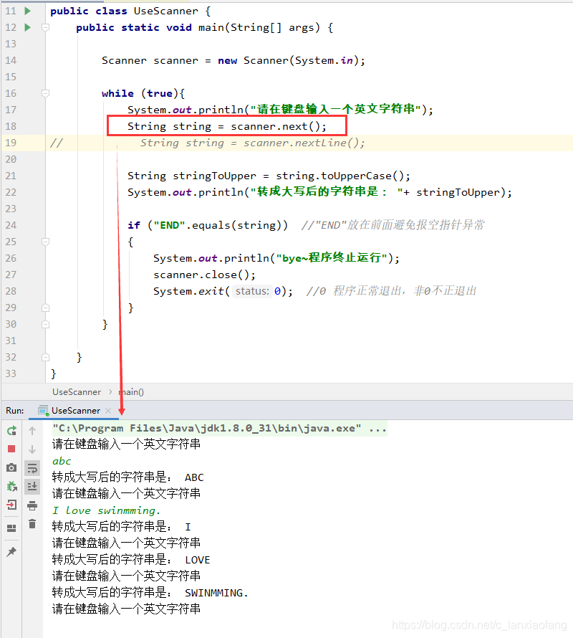Screen dimensions: 573x638
Task: Click 'while (true){' on line 16
Action: [x=143, y=93]
